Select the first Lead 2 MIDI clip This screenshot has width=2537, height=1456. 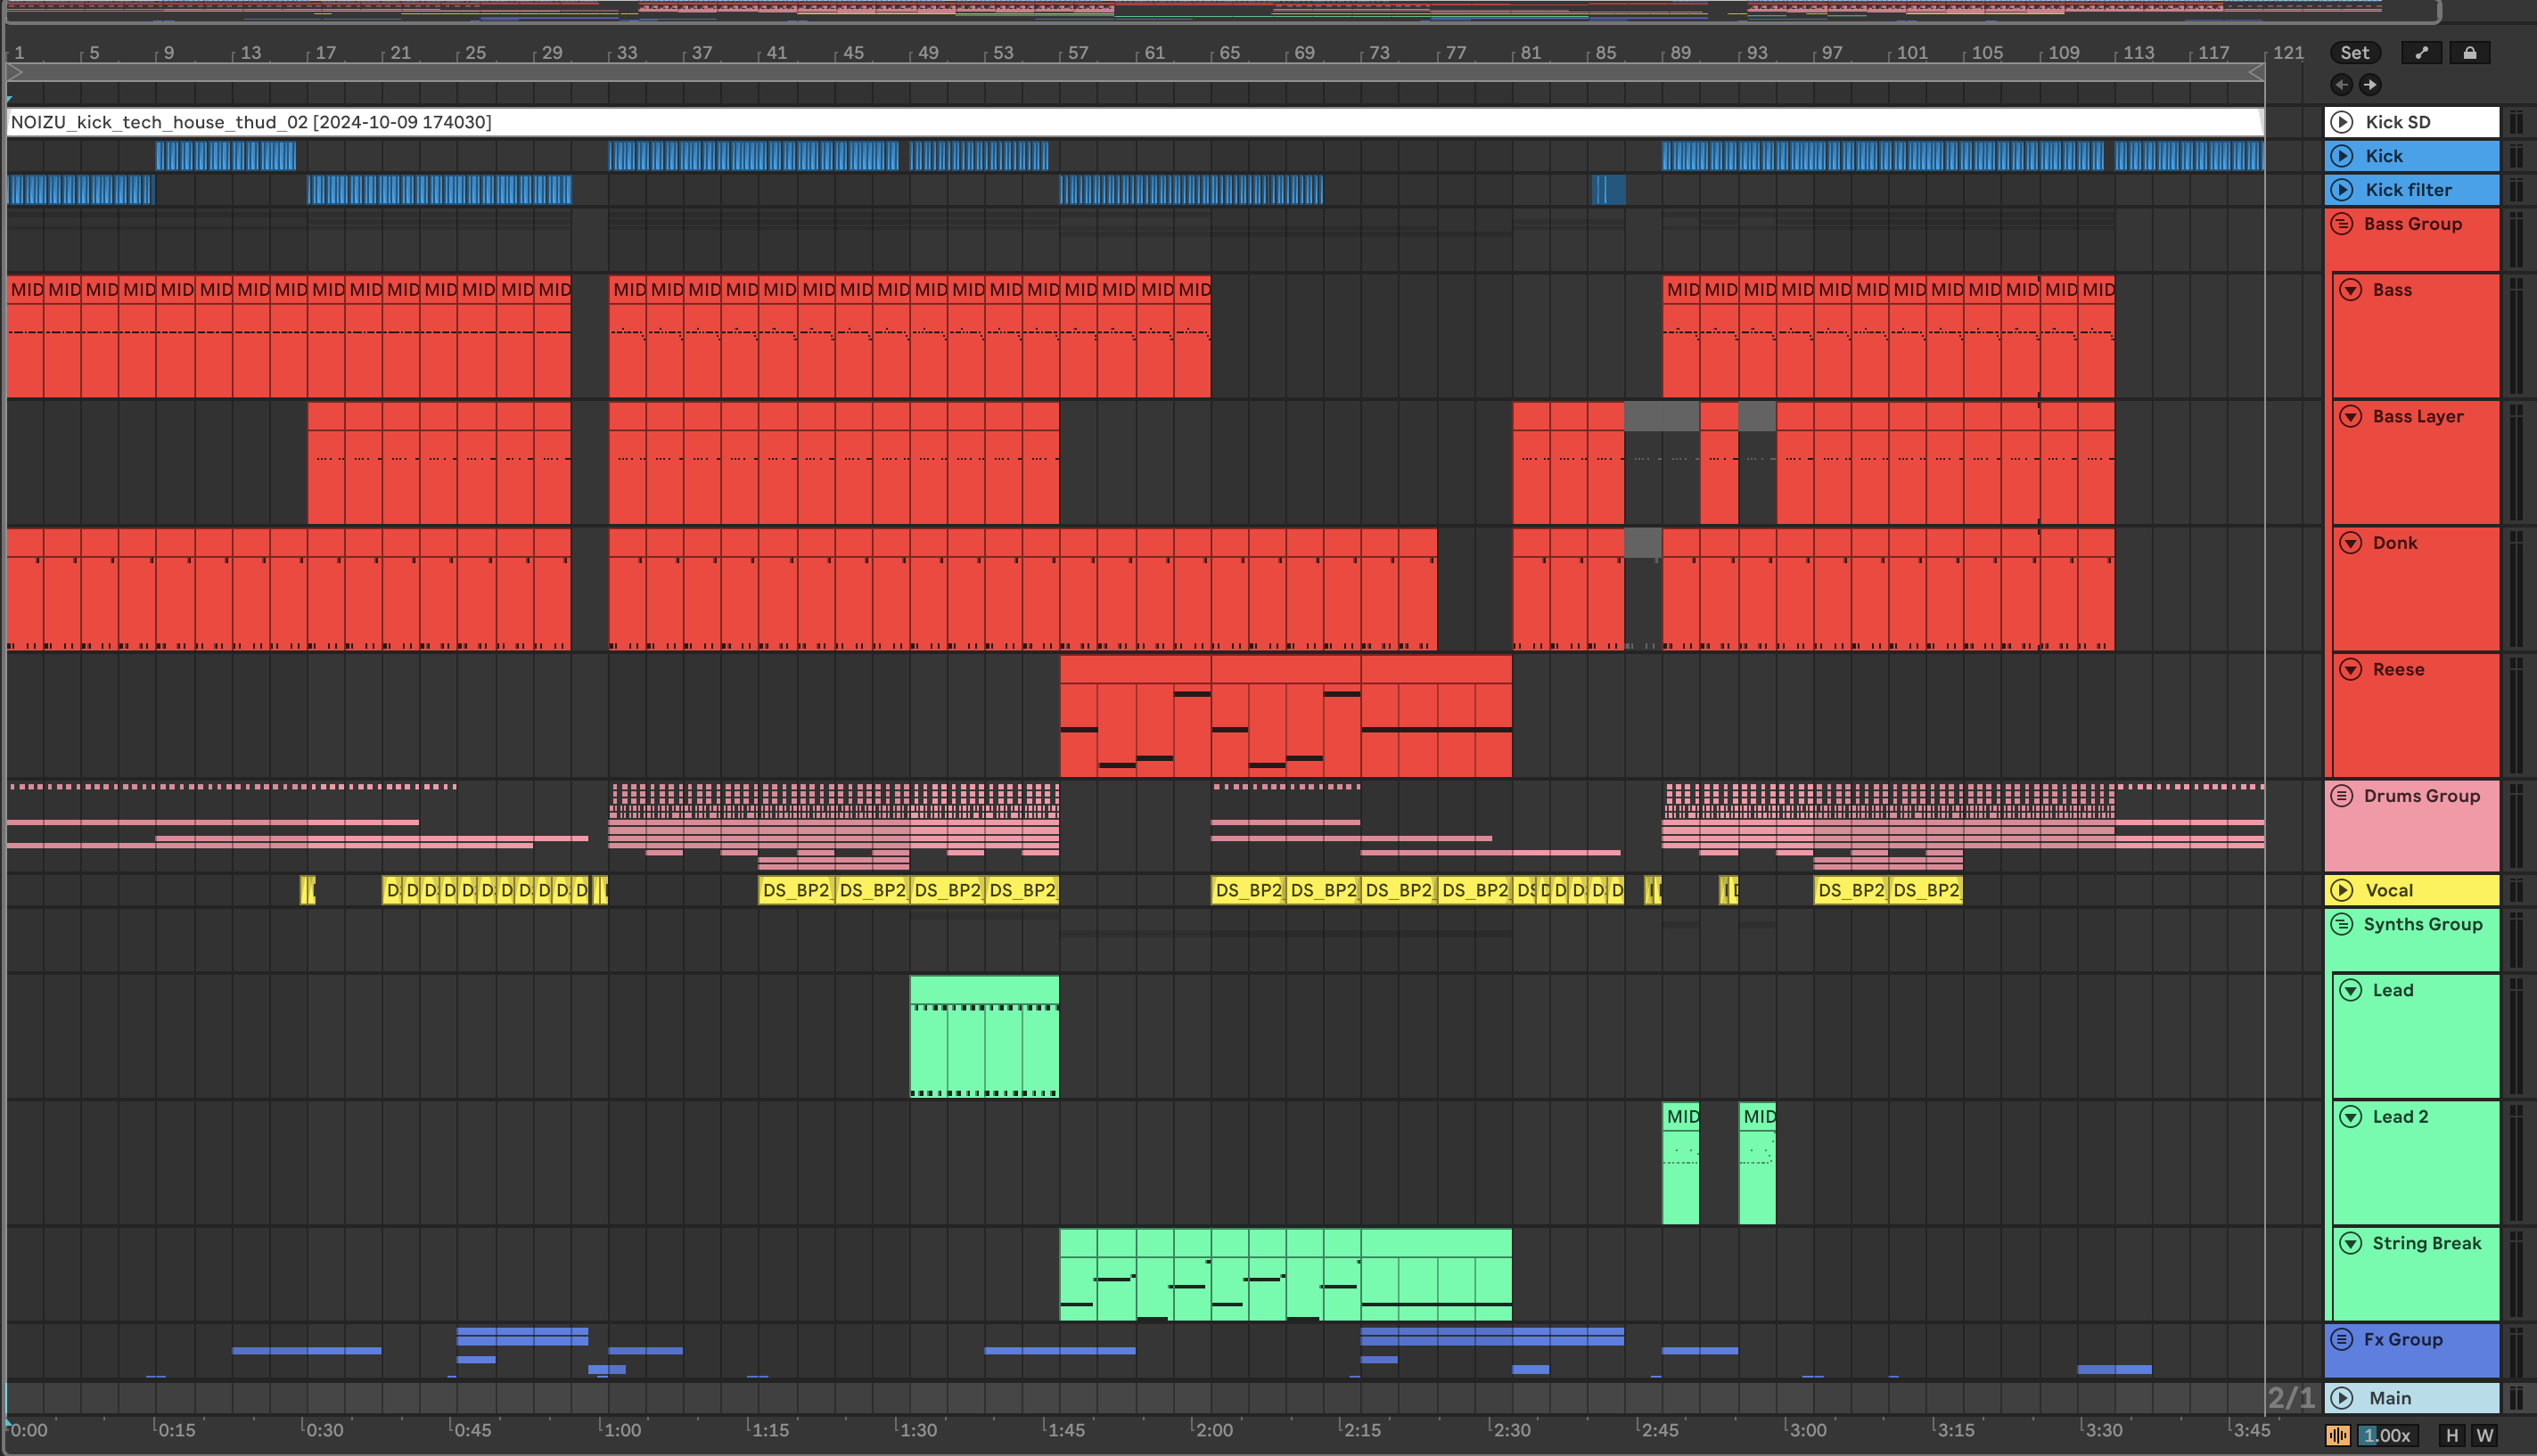(x=1680, y=1164)
